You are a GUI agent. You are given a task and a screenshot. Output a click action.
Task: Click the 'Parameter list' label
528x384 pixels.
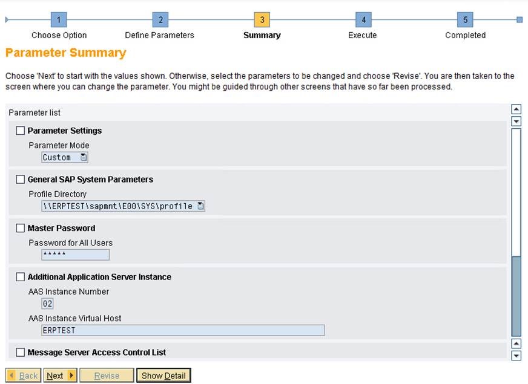coord(35,112)
